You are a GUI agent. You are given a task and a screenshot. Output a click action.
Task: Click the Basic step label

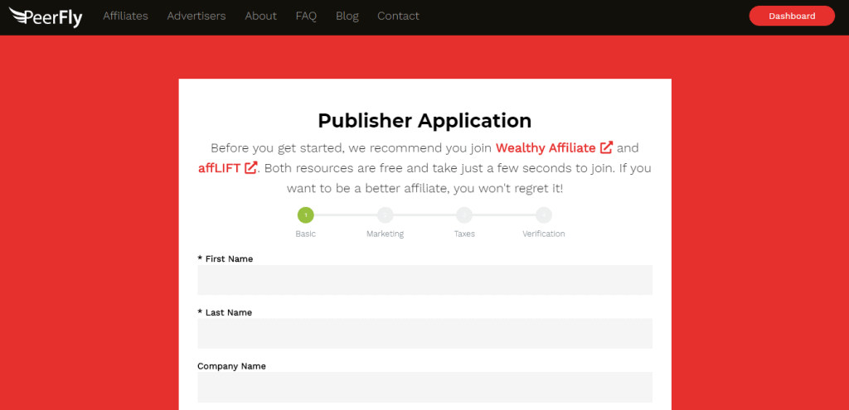305,234
